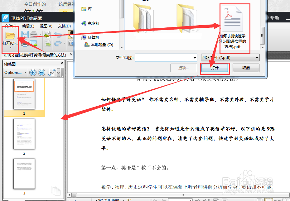This screenshot has width=290, height=201.
Task: Click the Open folder icon in toolbar
Action: (10, 36)
